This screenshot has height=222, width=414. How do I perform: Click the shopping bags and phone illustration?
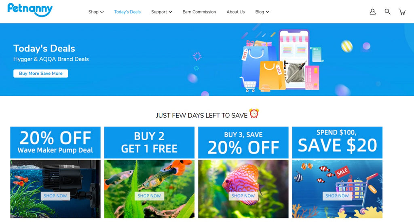click(281, 60)
